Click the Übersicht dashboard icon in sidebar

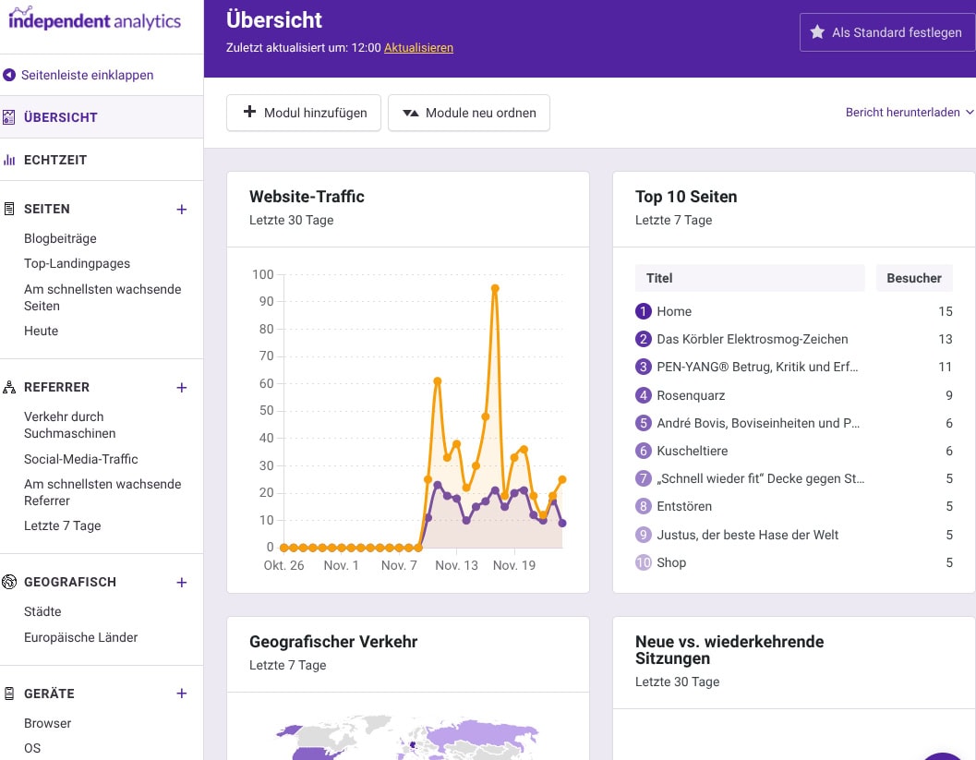click(x=10, y=117)
